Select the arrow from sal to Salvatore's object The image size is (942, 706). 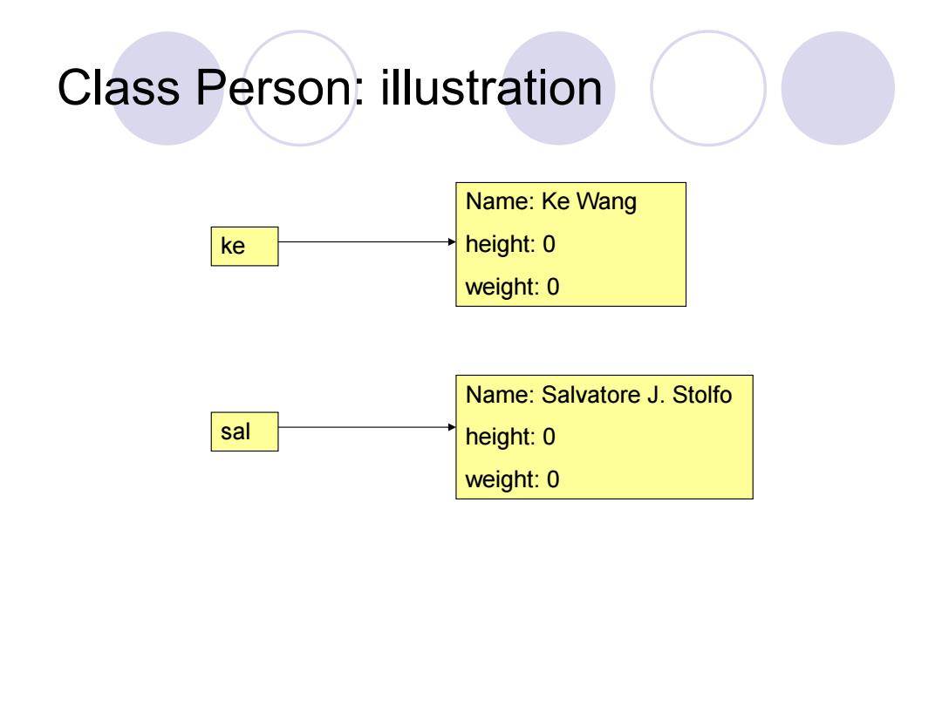click(x=367, y=427)
